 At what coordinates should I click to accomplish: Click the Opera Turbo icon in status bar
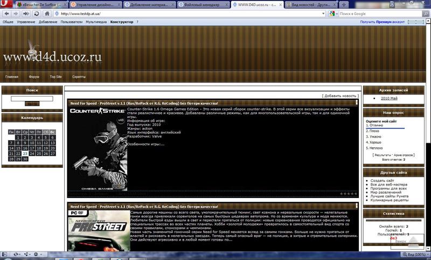click(37, 255)
